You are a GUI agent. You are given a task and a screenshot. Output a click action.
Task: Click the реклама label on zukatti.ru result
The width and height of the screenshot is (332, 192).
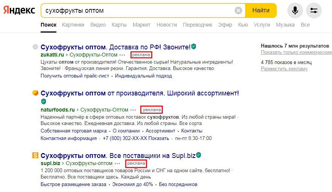(x=141, y=55)
